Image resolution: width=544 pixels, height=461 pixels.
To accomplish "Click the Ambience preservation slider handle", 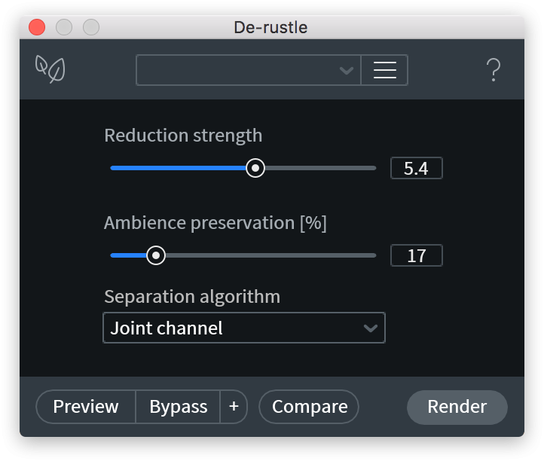I will (156, 255).
